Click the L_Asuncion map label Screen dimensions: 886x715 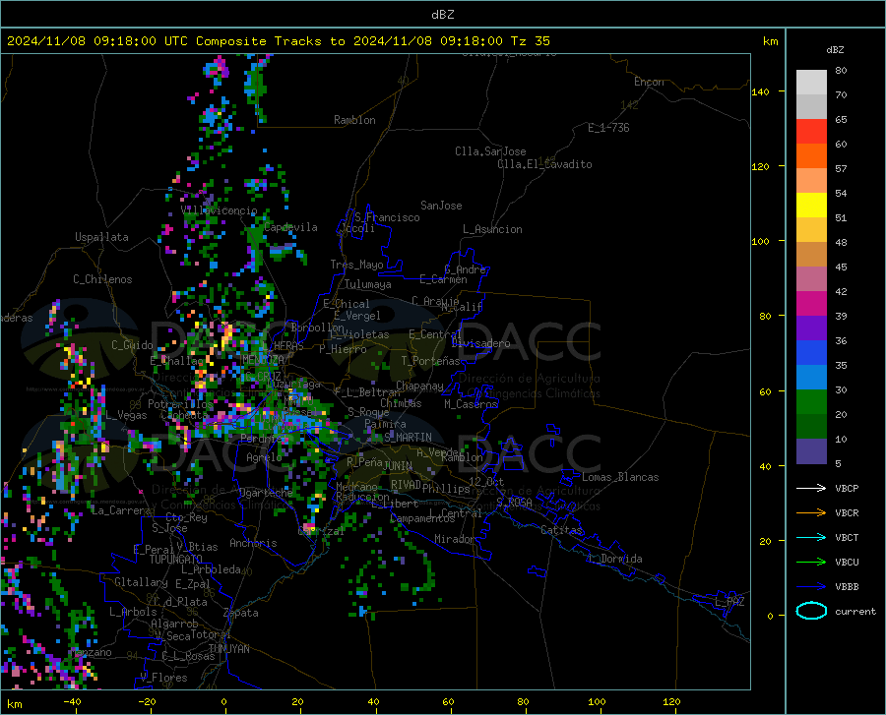492,229
